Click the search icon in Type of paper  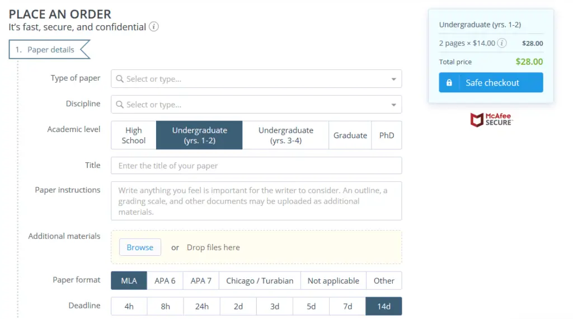pyautogui.click(x=120, y=79)
